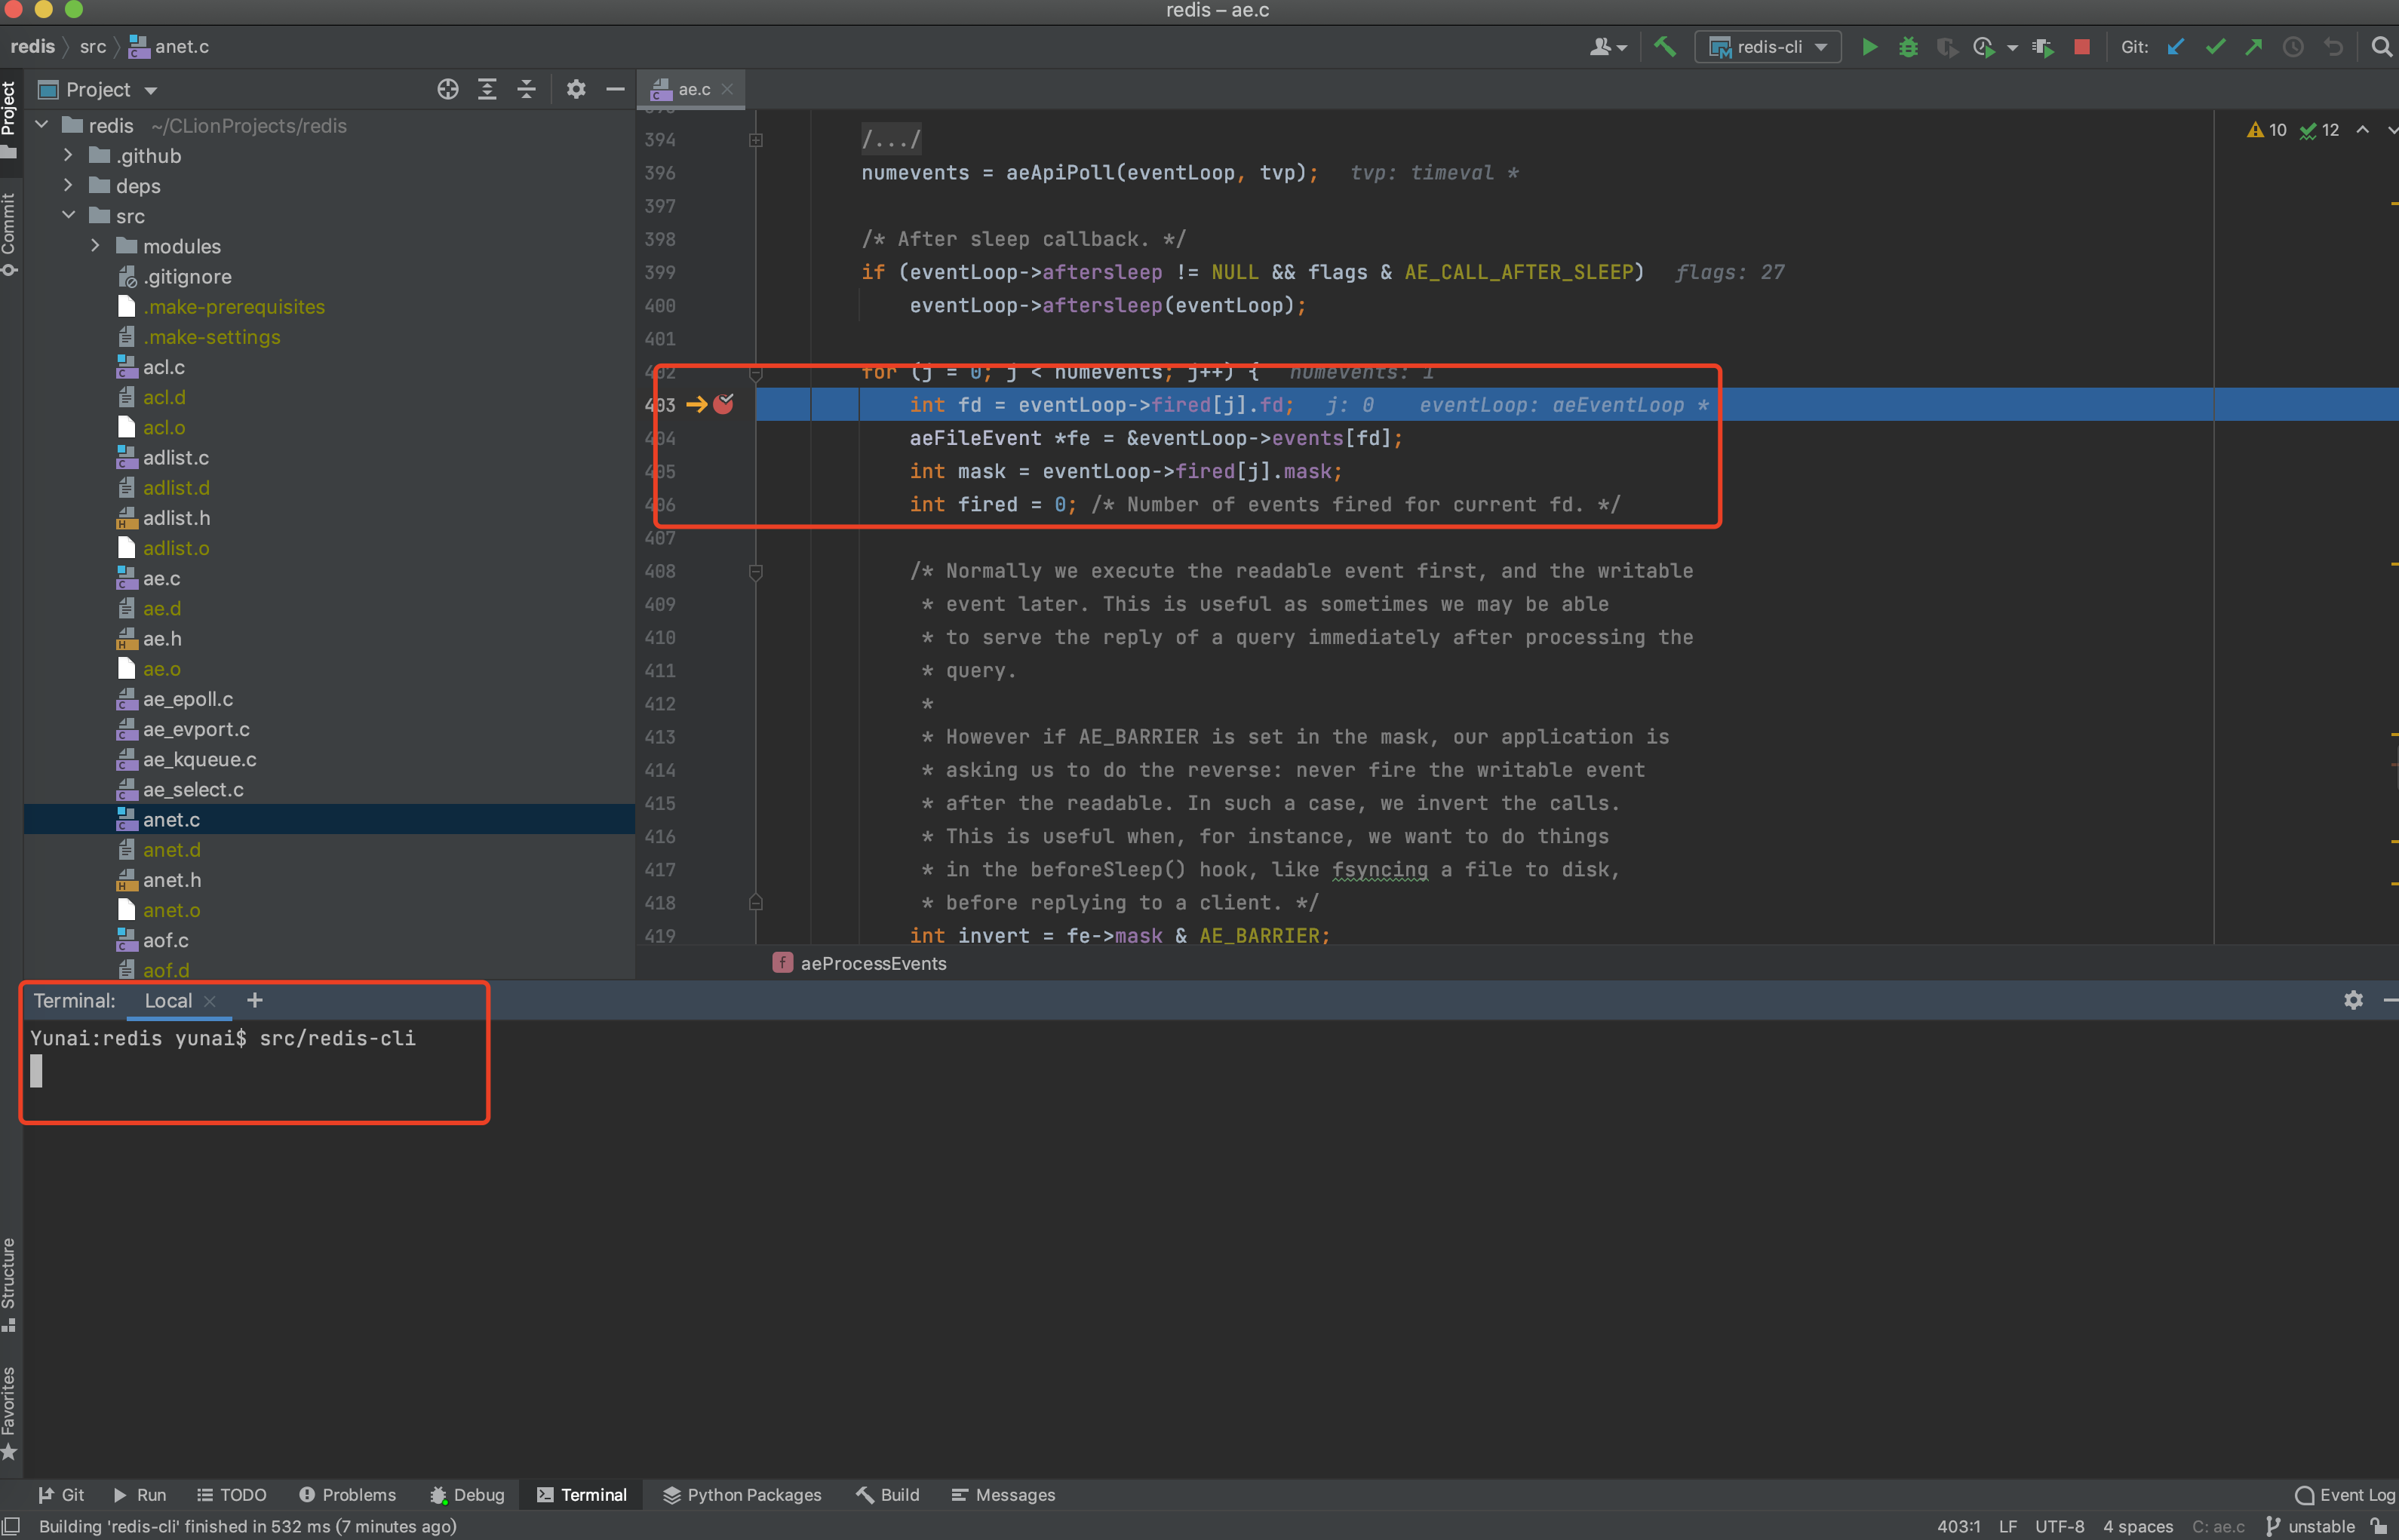
Task: Open the user account icon menu
Action: pyautogui.click(x=1607, y=47)
